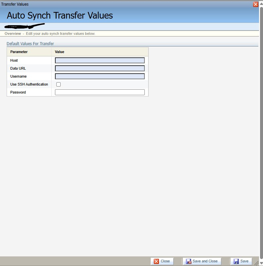Click Default Values For Transfer heading
The image size is (263, 266).
click(30, 43)
